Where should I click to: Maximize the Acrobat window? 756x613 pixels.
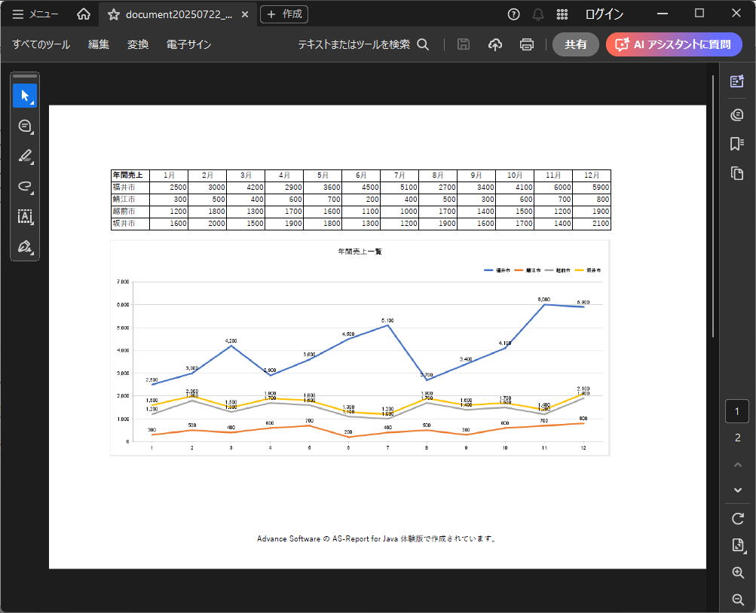(x=699, y=14)
